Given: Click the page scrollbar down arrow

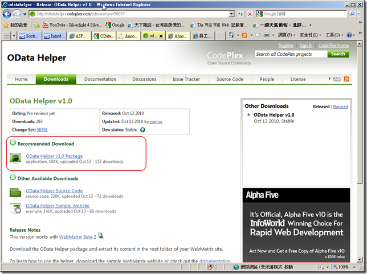Looking at the screenshot, I should [x=360, y=259].
